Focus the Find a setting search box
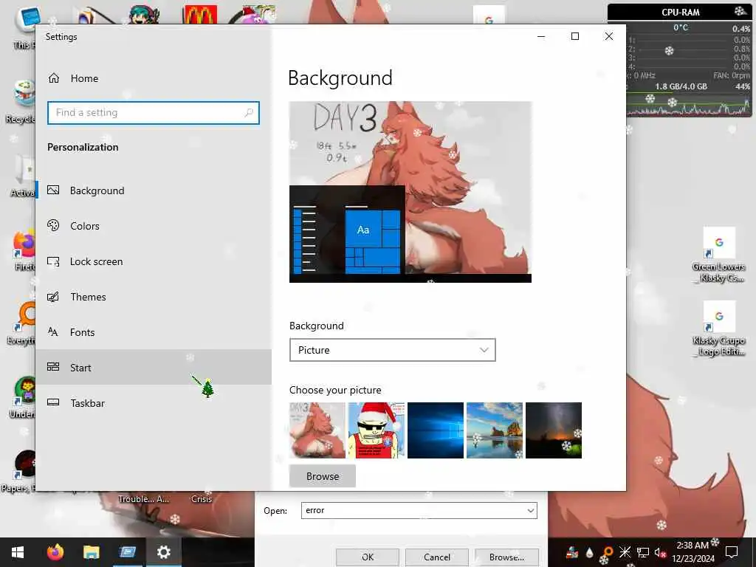 pyautogui.click(x=154, y=113)
